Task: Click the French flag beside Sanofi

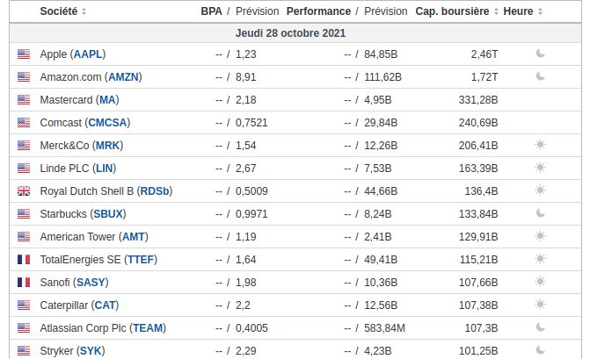Action: coord(24,282)
